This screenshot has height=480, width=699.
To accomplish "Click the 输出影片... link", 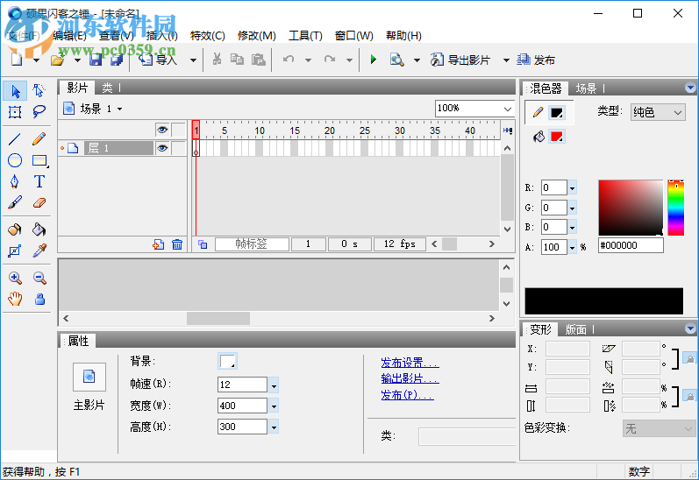I will [410, 378].
